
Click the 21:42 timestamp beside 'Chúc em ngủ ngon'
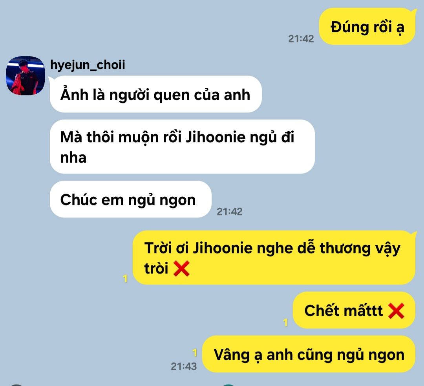coord(230,212)
